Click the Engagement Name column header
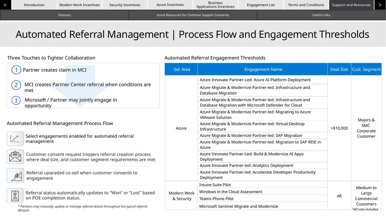 point(263,69)
